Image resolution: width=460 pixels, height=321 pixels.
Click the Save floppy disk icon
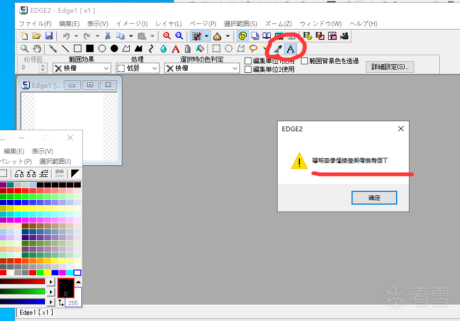(x=49, y=36)
